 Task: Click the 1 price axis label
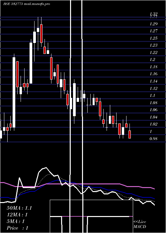tap(151, 131)
